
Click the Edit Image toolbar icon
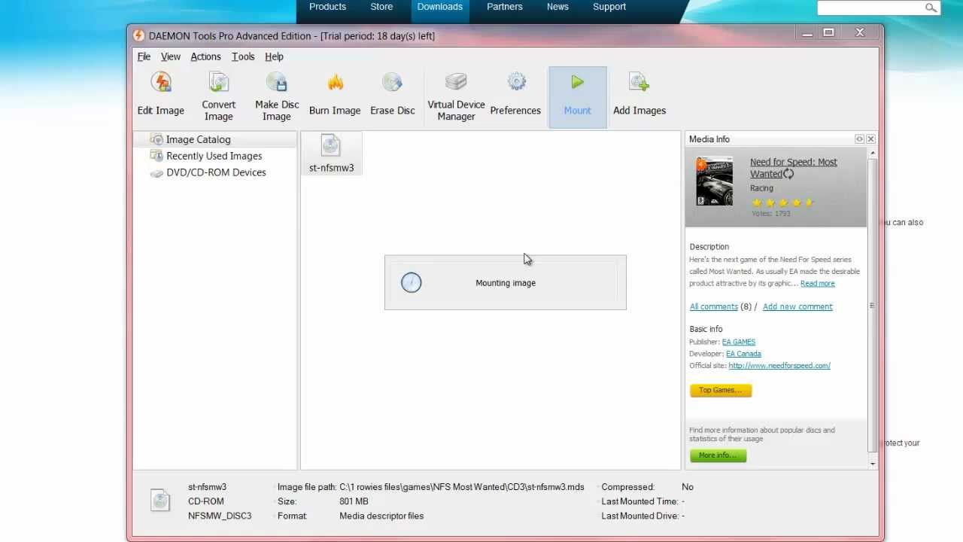[x=160, y=94]
